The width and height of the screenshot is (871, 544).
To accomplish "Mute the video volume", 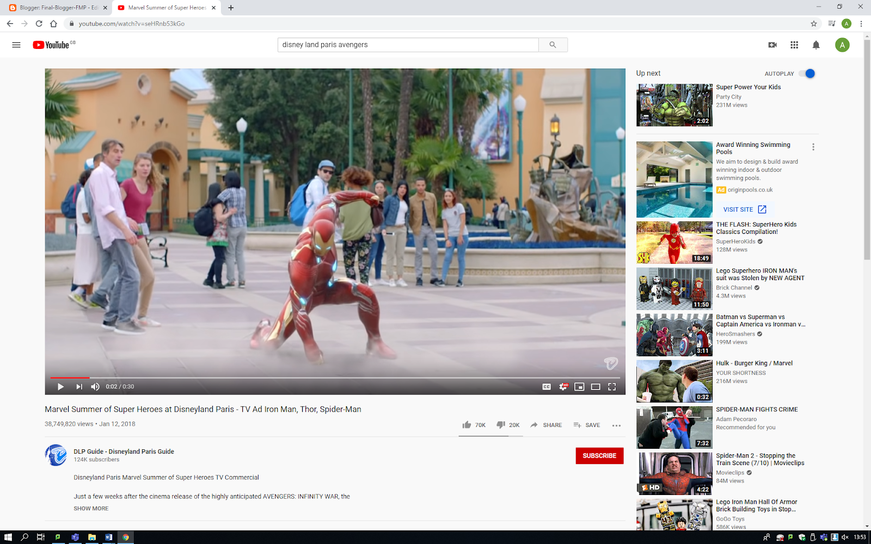I will pyautogui.click(x=95, y=387).
